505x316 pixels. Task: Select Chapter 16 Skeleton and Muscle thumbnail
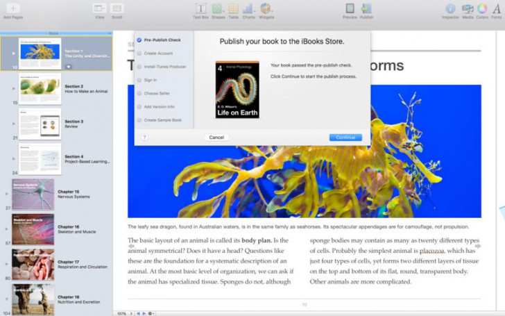pos(33,229)
